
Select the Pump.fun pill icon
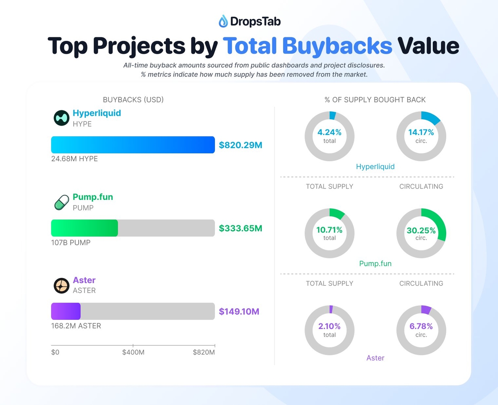pos(61,202)
